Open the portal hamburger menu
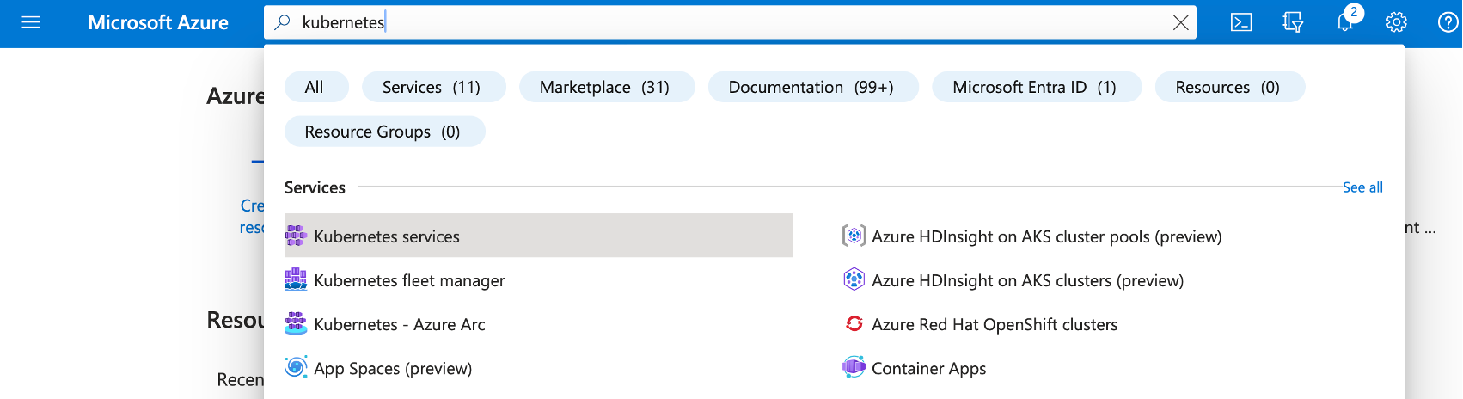Viewport: 1463px width, 399px height. 31,22
